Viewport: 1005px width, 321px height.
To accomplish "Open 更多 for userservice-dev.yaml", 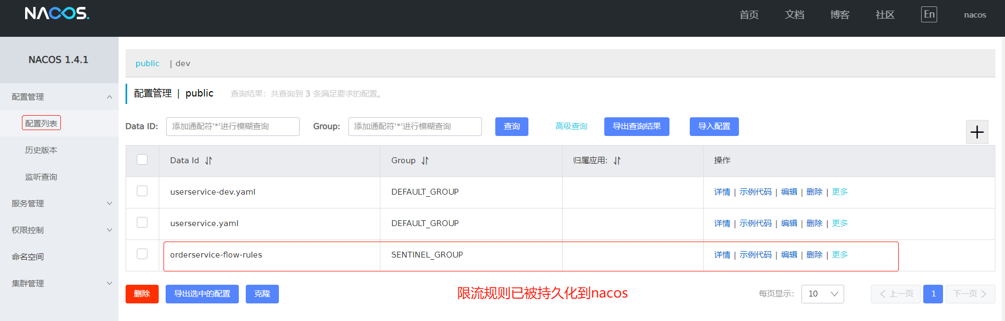I will tap(840, 192).
